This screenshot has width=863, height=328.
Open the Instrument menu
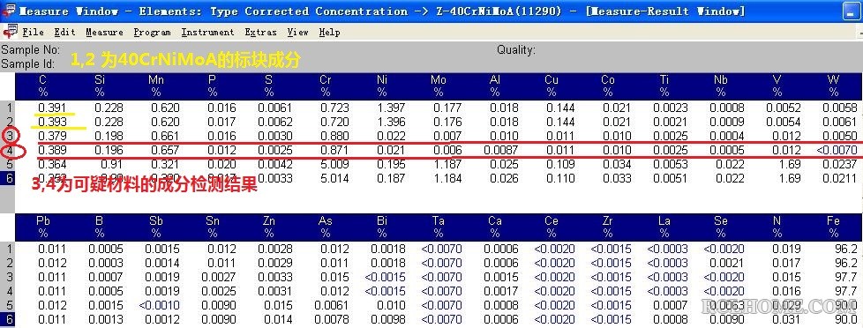(207, 33)
